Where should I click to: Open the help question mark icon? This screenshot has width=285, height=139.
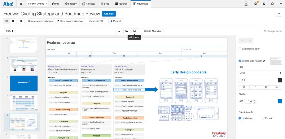pyautogui.click(x=264, y=4)
